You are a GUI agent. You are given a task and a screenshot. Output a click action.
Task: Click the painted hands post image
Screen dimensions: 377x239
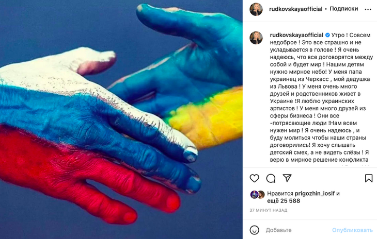pos(121,119)
